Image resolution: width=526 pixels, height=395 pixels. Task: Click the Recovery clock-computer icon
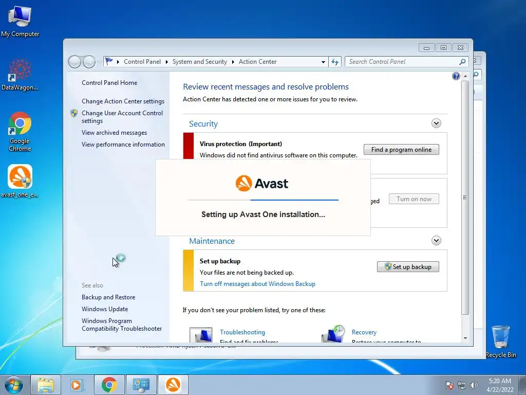[333, 334]
